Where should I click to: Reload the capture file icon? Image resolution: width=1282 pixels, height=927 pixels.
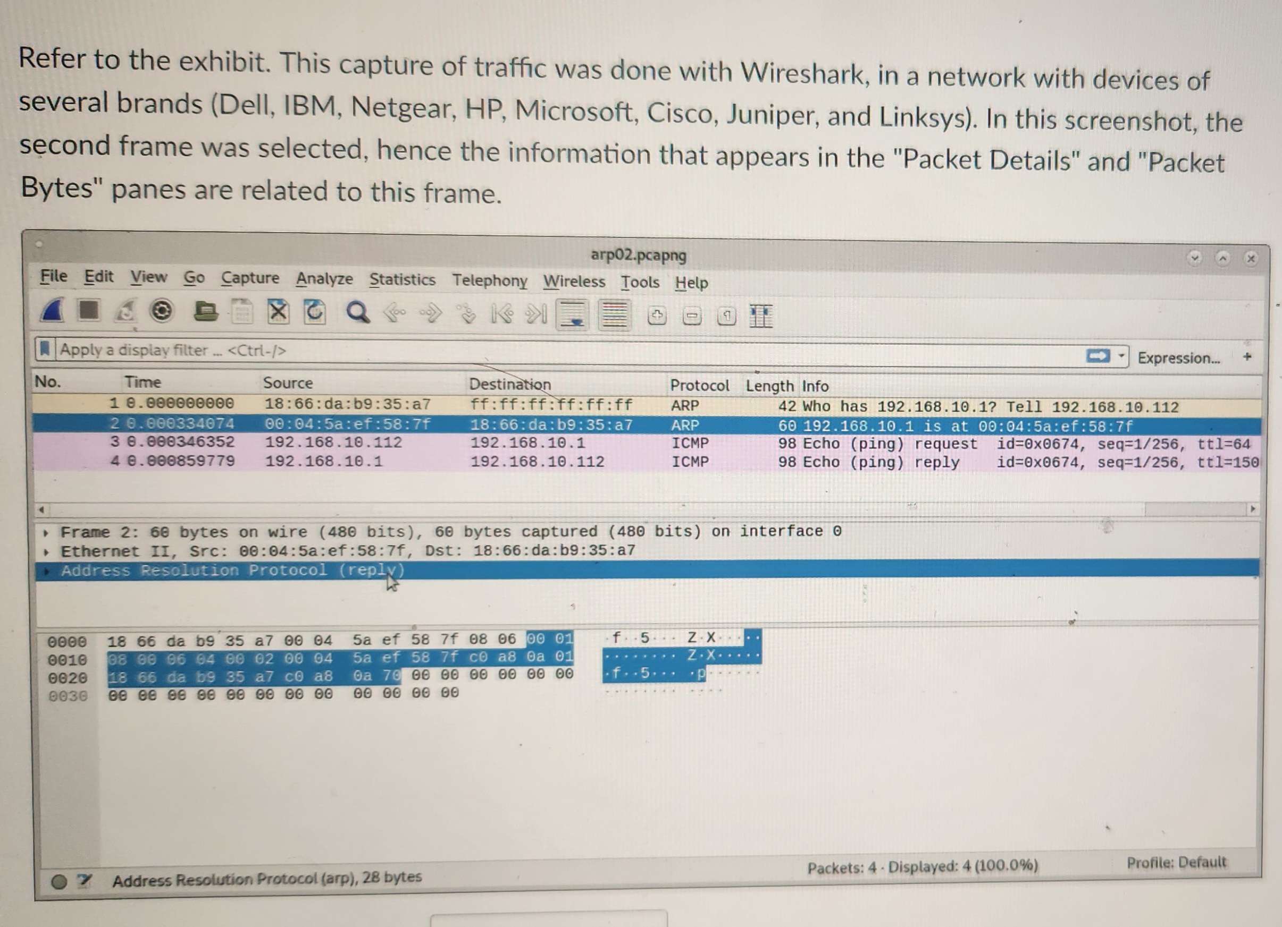314,312
